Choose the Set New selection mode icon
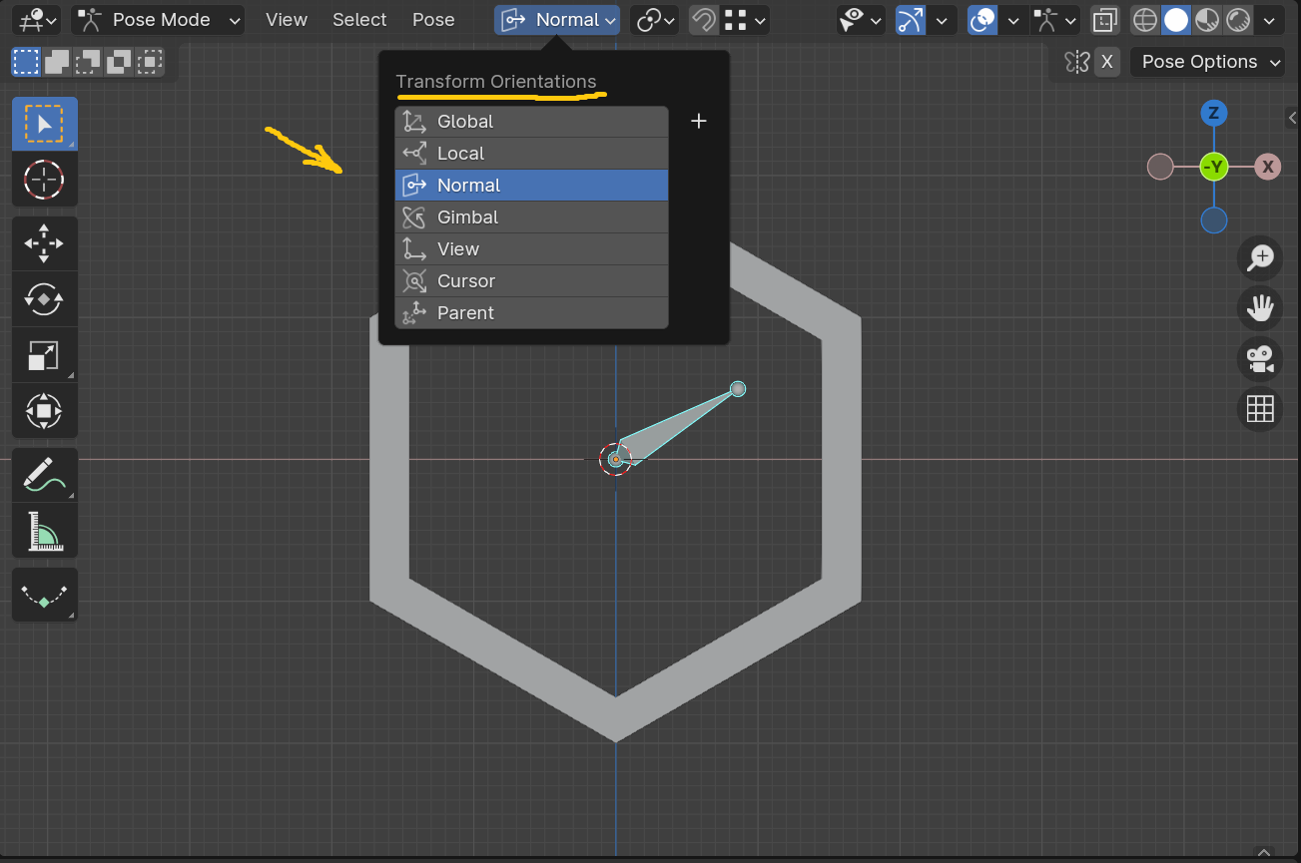Image resolution: width=1301 pixels, height=863 pixels. pos(26,62)
